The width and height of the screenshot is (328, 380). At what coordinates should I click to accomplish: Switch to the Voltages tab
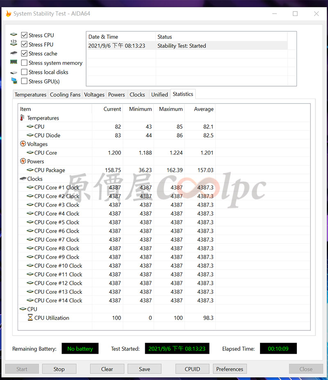pos(94,94)
